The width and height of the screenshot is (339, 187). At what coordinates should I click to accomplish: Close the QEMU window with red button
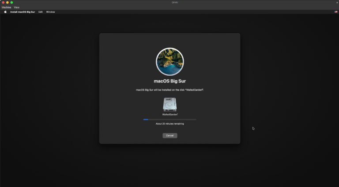3,2
